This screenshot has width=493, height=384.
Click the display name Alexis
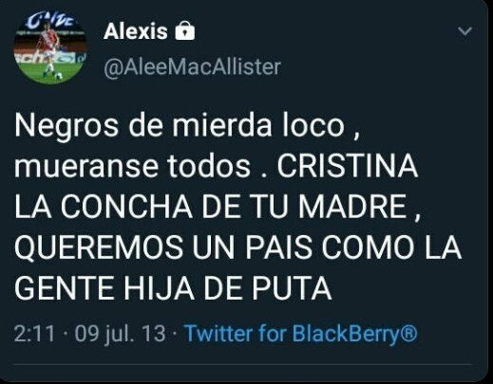point(135,31)
